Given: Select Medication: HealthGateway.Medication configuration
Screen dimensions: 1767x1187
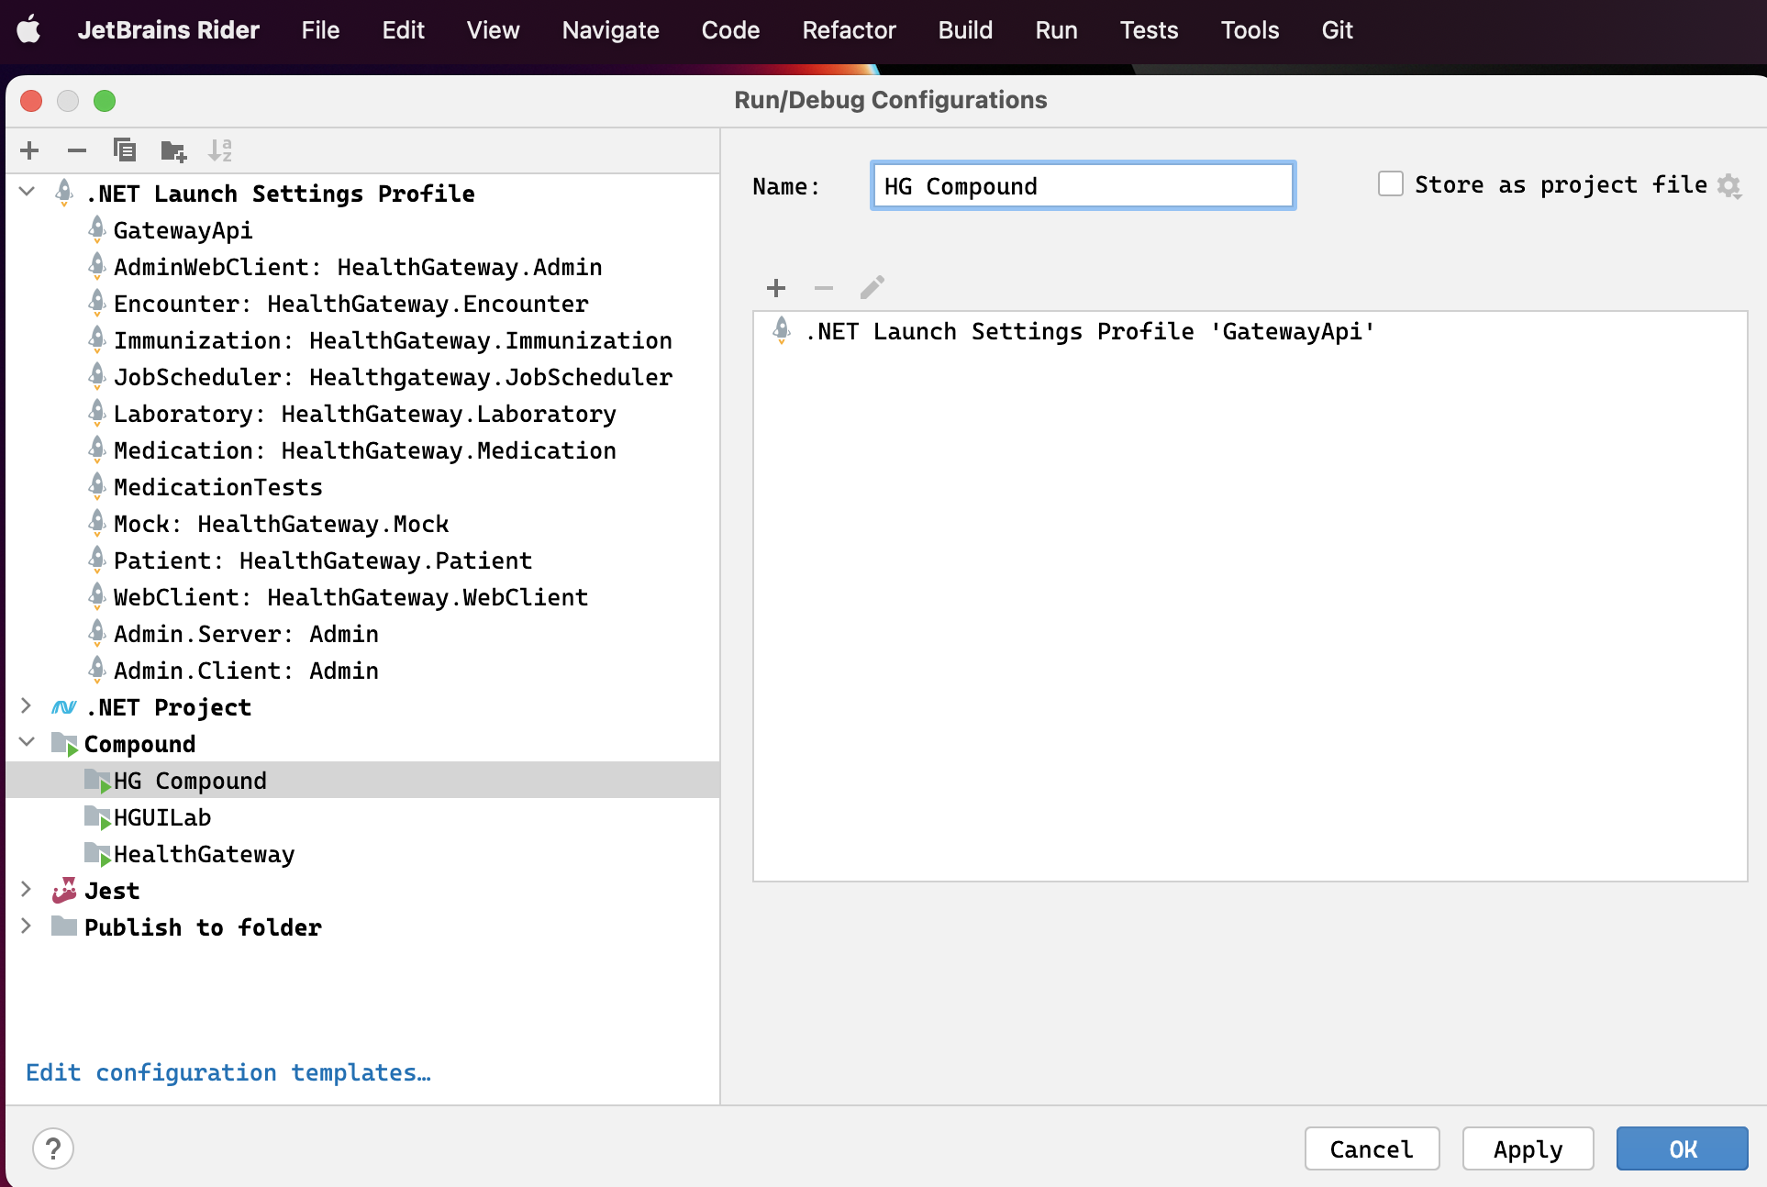Looking at the screenshot, I should [364, 450].
